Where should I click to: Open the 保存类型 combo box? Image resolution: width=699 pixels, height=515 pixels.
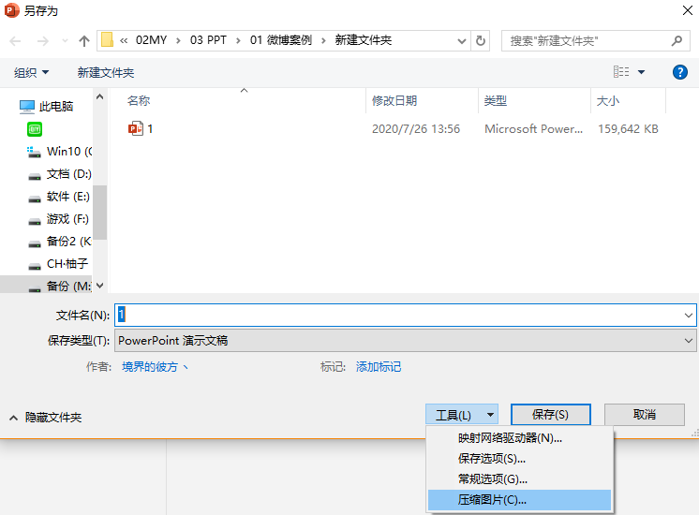(405, 340)
